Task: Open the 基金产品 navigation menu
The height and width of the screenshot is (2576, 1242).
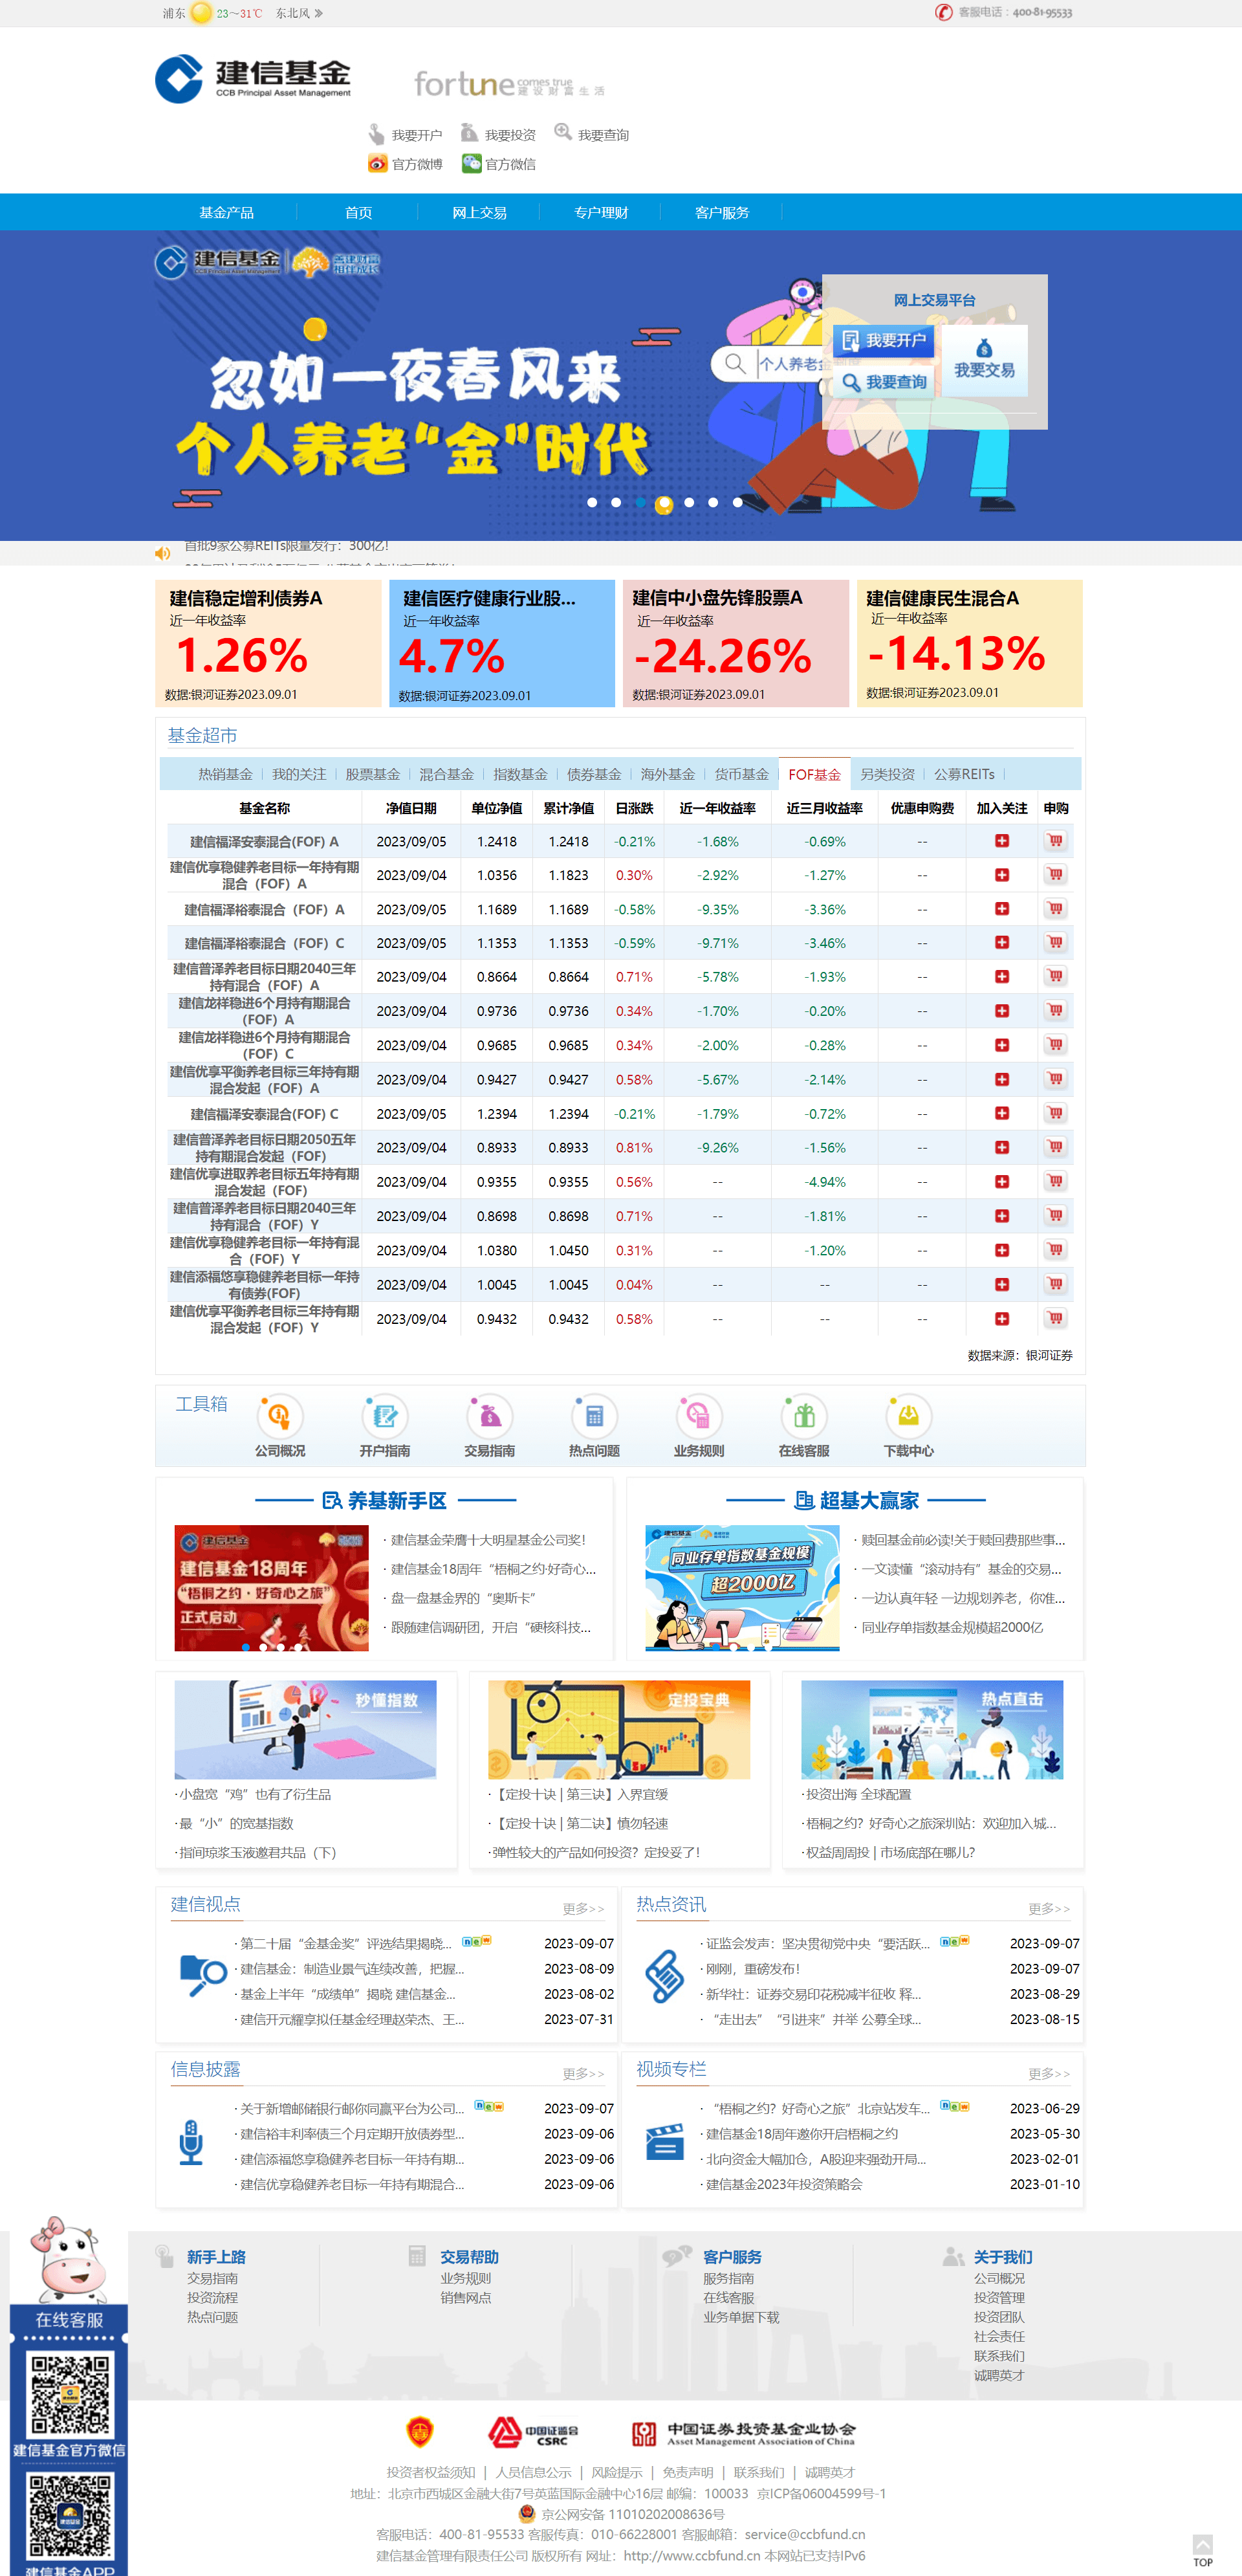Action: point(227,212)
